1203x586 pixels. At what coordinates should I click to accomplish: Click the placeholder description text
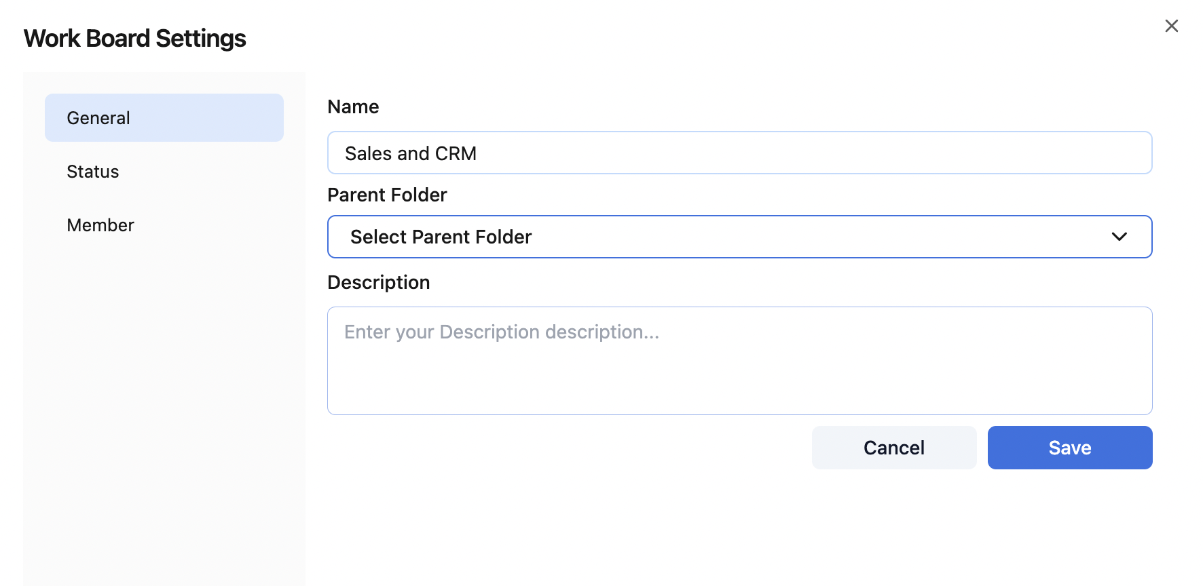(502, 332)
